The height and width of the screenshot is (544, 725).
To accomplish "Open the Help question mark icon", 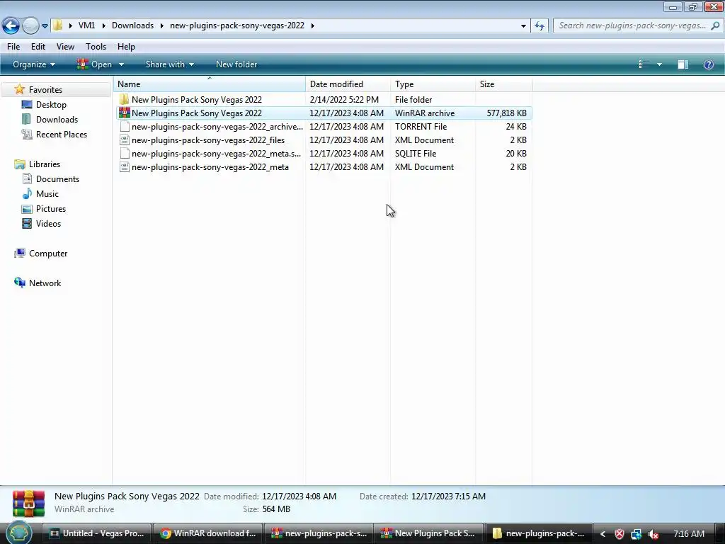I will tap(708, 64).
